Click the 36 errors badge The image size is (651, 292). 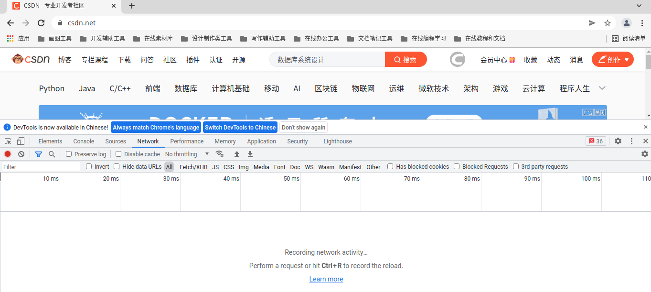[x=596, y=141]
